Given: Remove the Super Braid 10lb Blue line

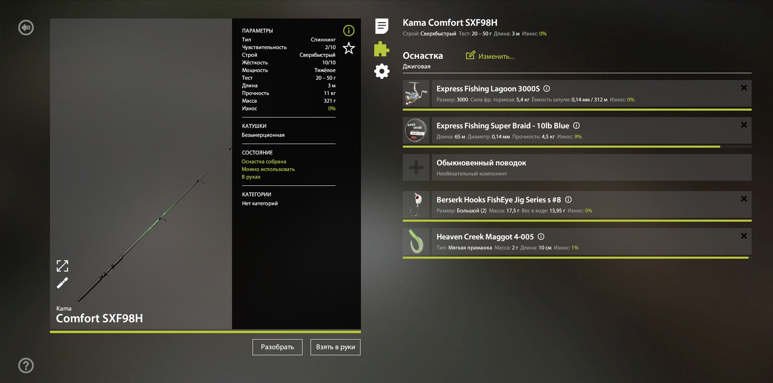Looking at the screenshot, I should [744, 125].
